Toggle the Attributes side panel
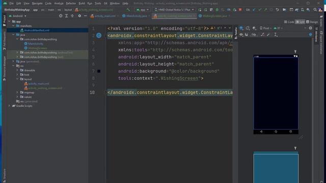The width and height of the screenshot is (326, 183). [x=316, y=34]
